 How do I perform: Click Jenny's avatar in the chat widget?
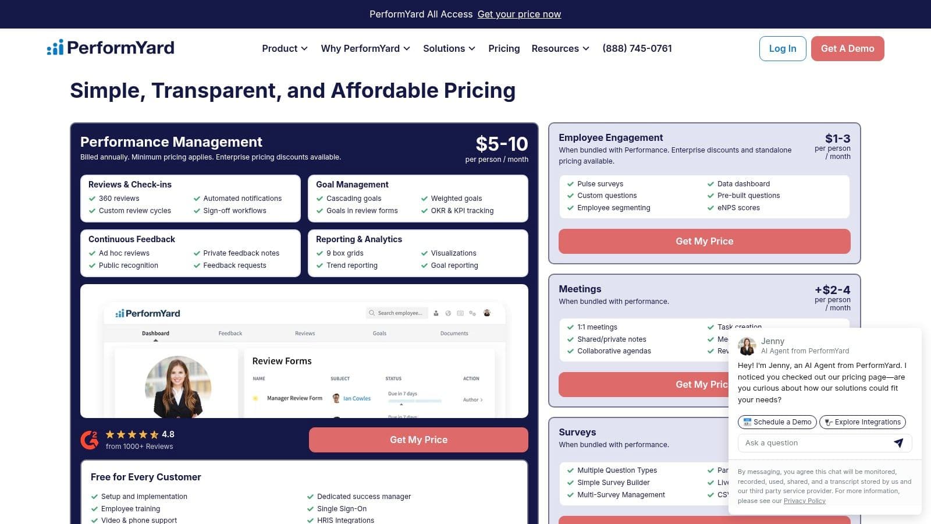tap(747, 346)
